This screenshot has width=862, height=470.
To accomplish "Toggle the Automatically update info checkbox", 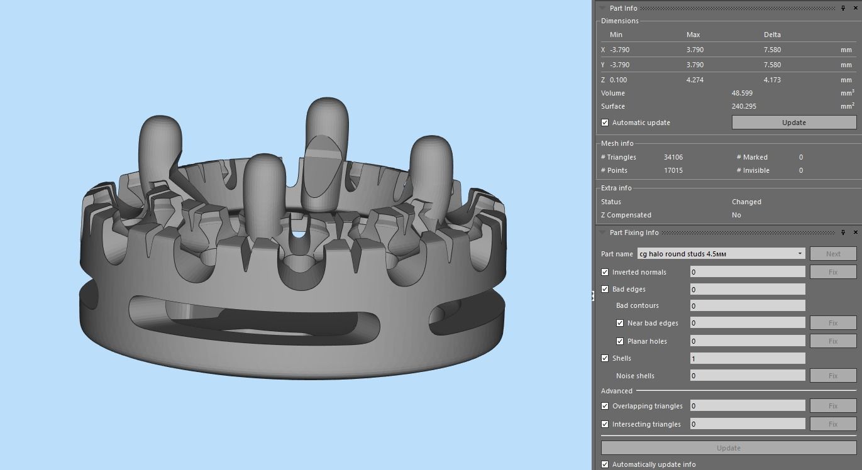I will tap(605, 464).
